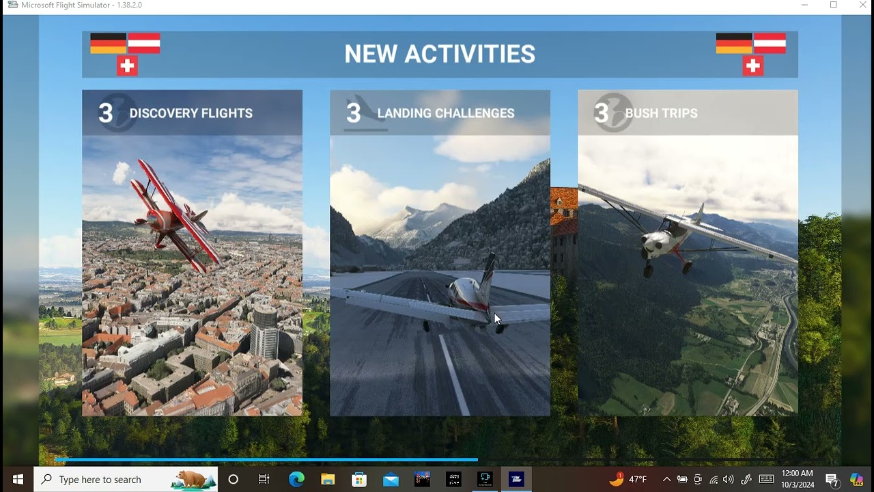Open the Windows Start menu
The width and height of the screenshot is (874, 492).
[x=18, y=479]
